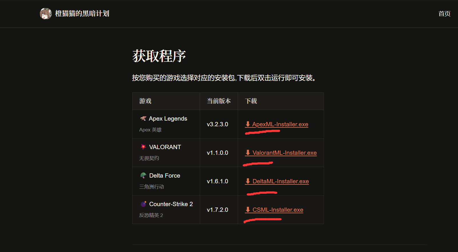Click the 当前版本 column header
Screen dimensions: 458x252
[219, 101]
